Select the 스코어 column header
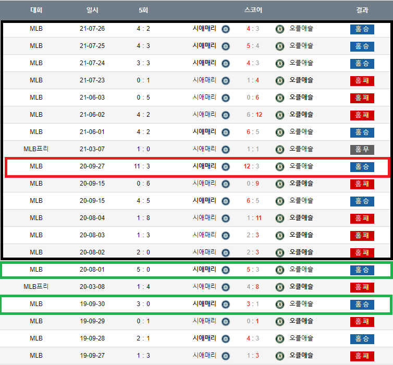Viewport: 393px width, 365px height. (x=253, y=10)
